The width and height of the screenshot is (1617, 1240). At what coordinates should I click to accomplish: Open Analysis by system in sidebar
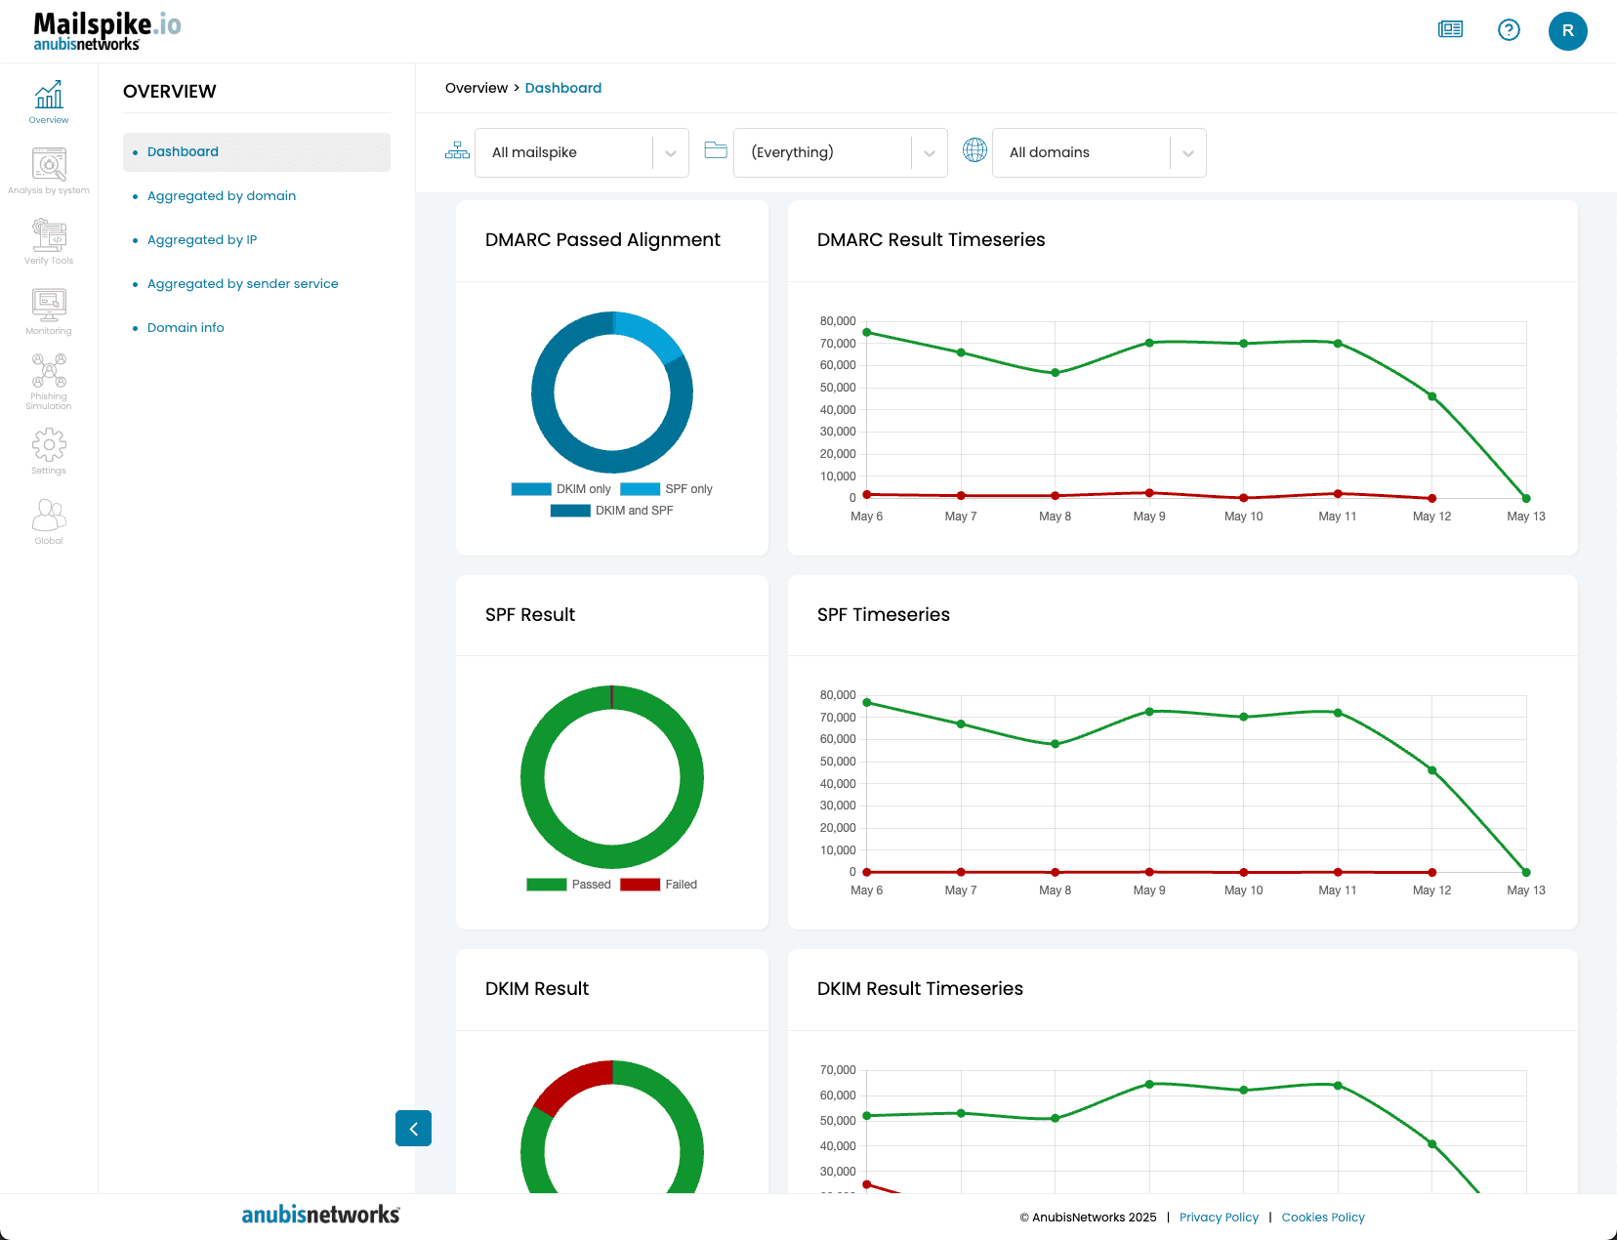49,171
